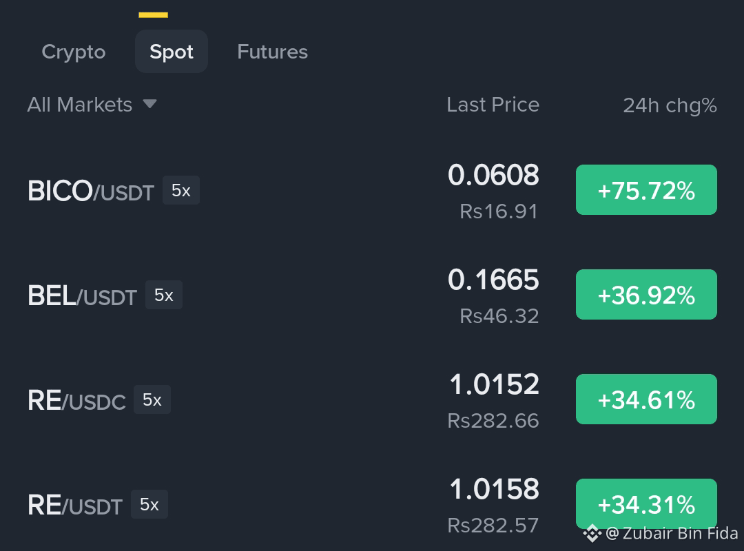Image resolution: width=744 pixels, height=551 pixels.
Task: Open the RE/USDT pair
Action: pyautogui.click(x=75, y=504)
